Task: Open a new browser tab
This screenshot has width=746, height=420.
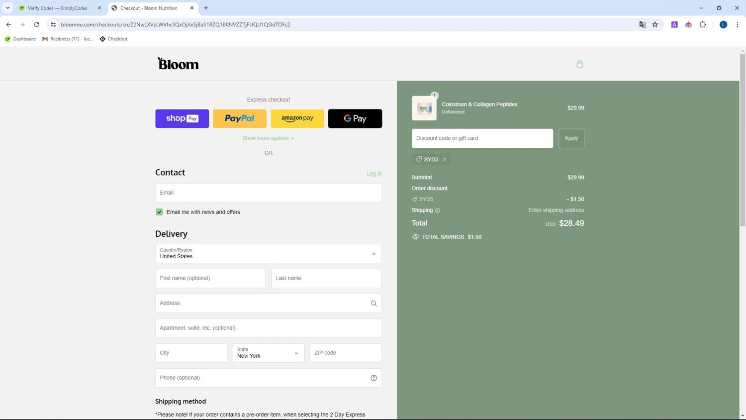Action: click(x=206, y=8)
